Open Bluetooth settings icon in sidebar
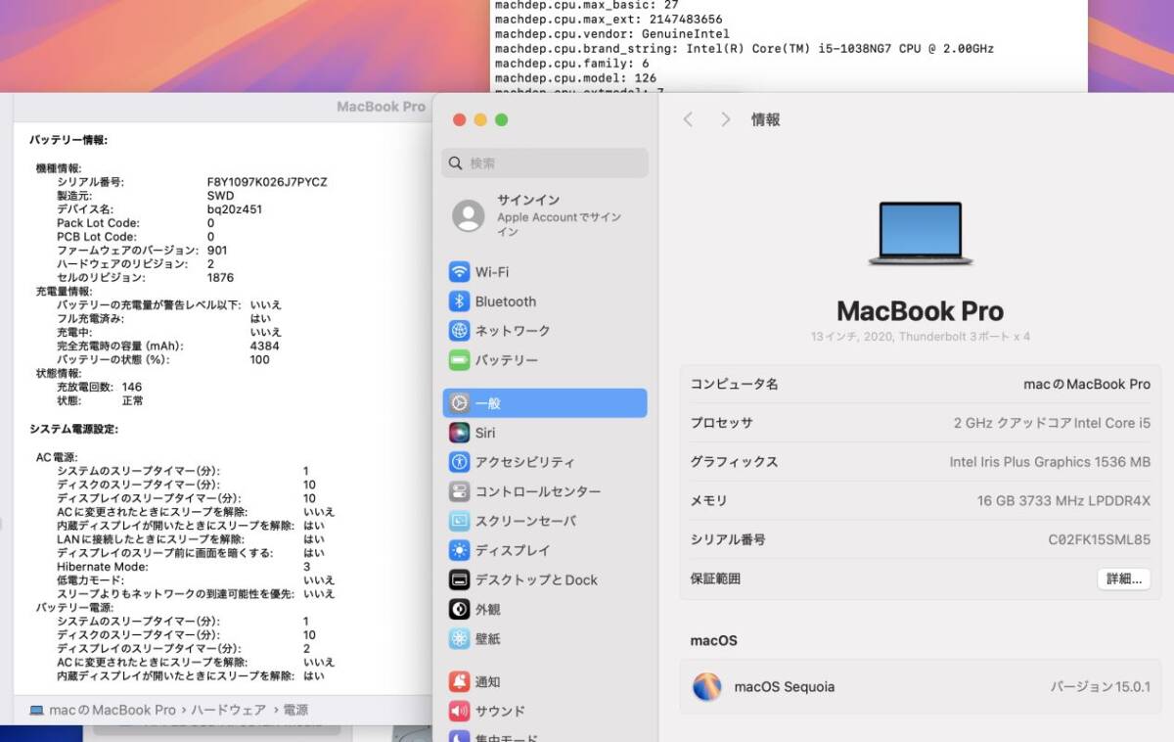This screenshot has height=742, width=1174. pyautogui.click(x=459, y=301)
